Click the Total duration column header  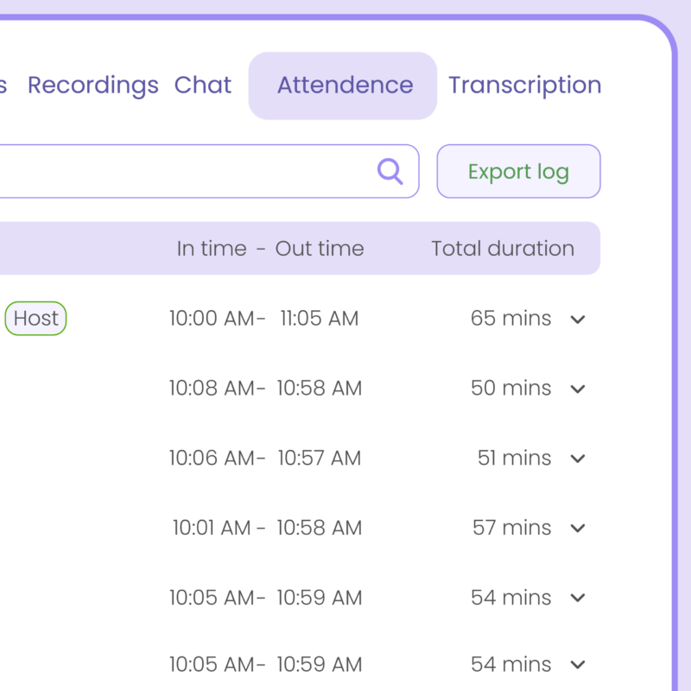503,249
